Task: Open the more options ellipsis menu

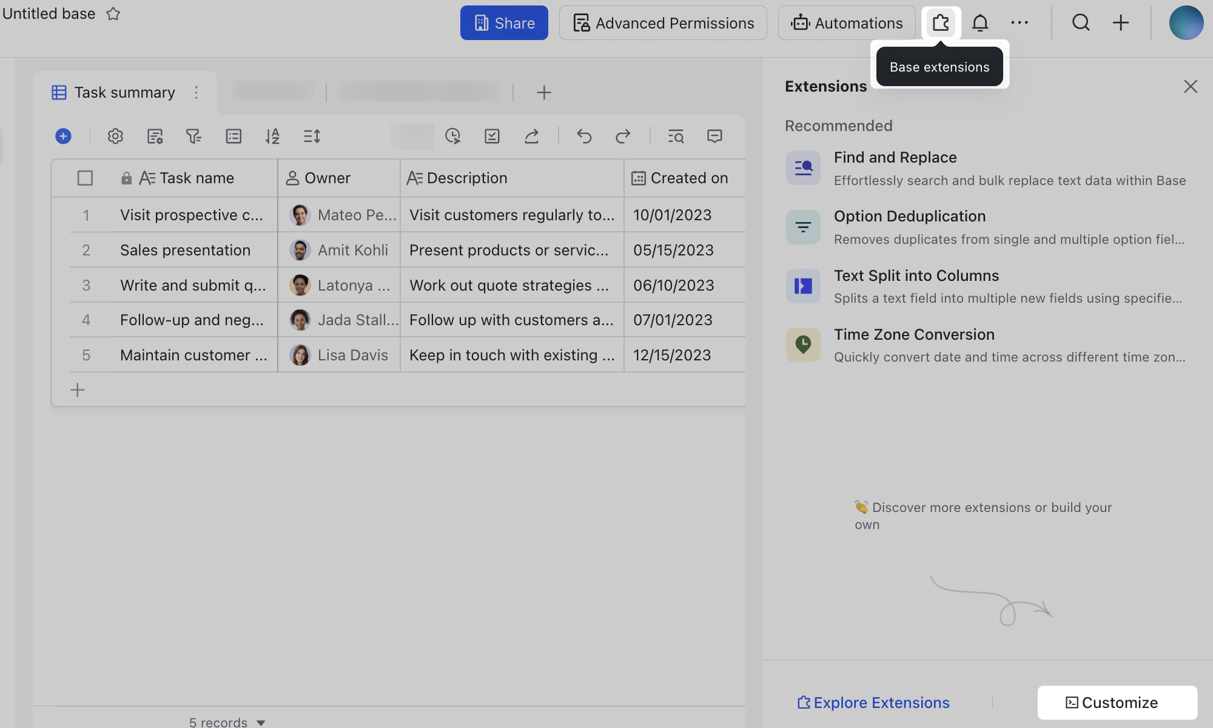Action: click(x=1020, y=22)
